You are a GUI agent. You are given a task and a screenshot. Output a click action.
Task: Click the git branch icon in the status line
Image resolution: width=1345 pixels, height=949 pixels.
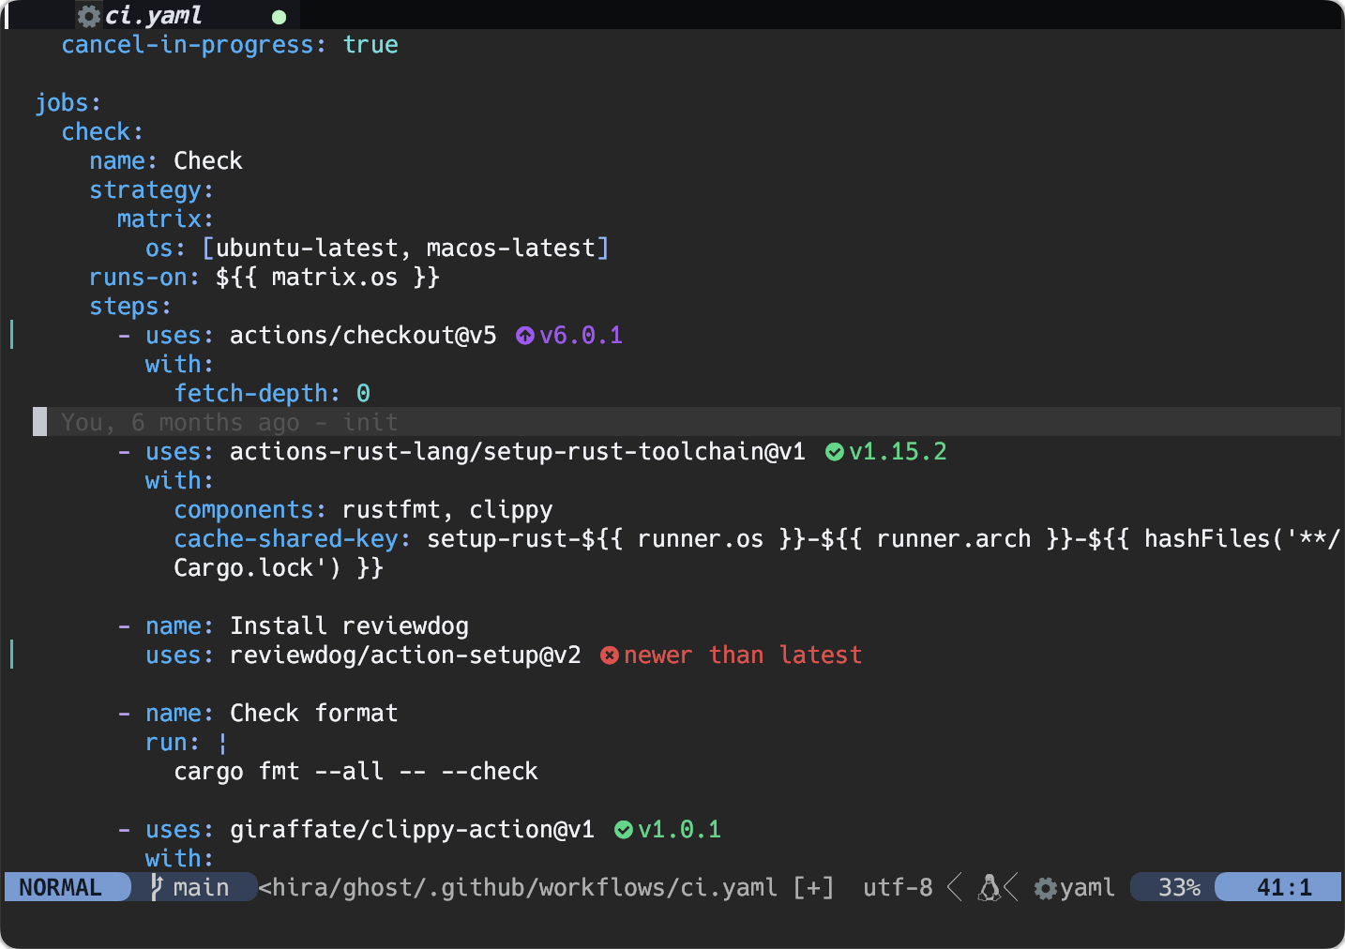tap(158, 887)
